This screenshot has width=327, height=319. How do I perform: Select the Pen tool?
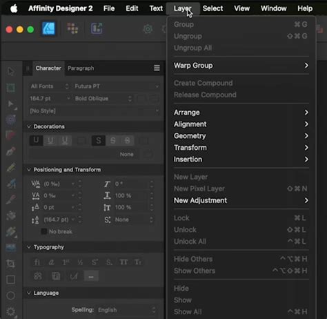coord(10,151)
